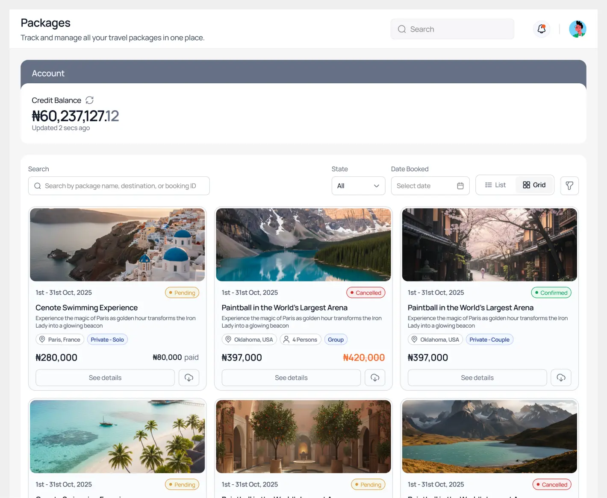Click Cancelled badge on Patagonia mountains card
Image resolution: width=607 pixels, height=498 pixels.
[552, 484]
